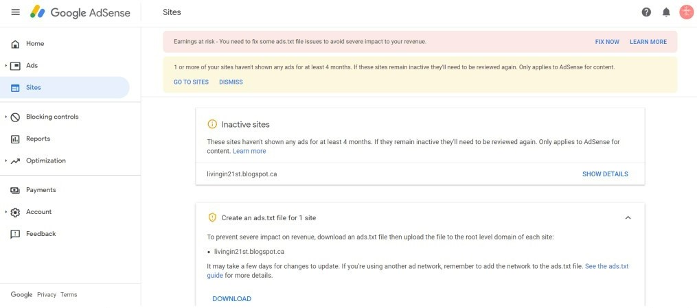Click SHOW DETAILS for livingin21st.blogspot.ca
The width and height of the screenshot is (697, 308).
pos(605,174)
